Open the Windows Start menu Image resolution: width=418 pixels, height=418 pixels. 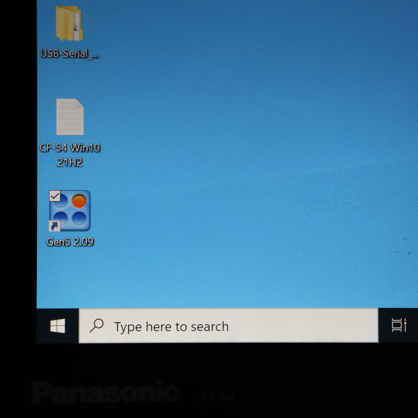click(58, 326)
